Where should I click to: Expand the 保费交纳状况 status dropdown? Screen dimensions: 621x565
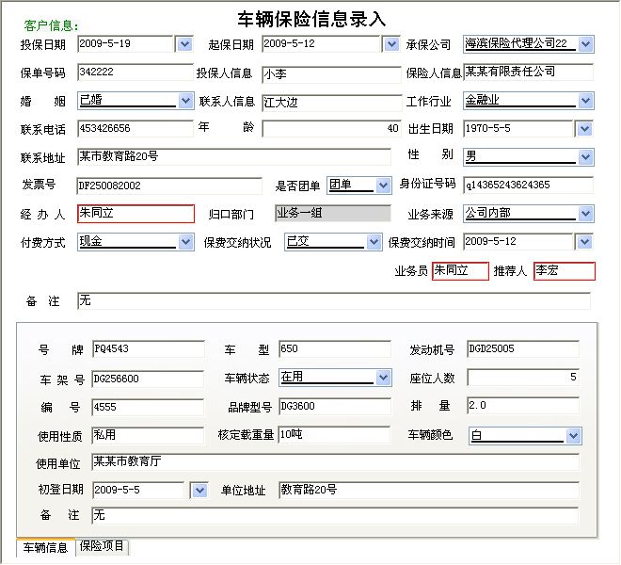373,242
